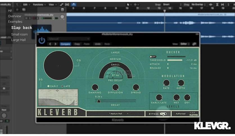
Task: Click the modulation Rate knob
Action: [166, 83]
